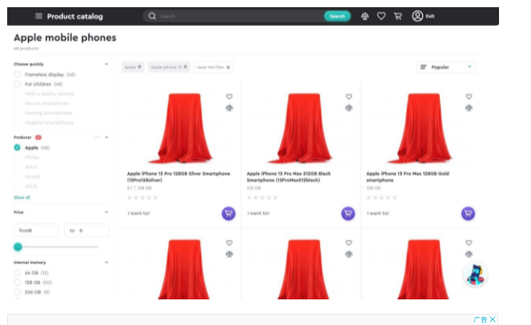Focus the price to input field

(x=86, y=231)
